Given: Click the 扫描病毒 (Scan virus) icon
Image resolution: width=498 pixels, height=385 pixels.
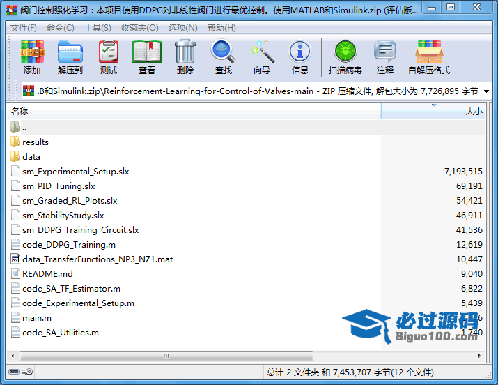Looking at the screenshot, I should pyautogui.click(x=345, y=52).
